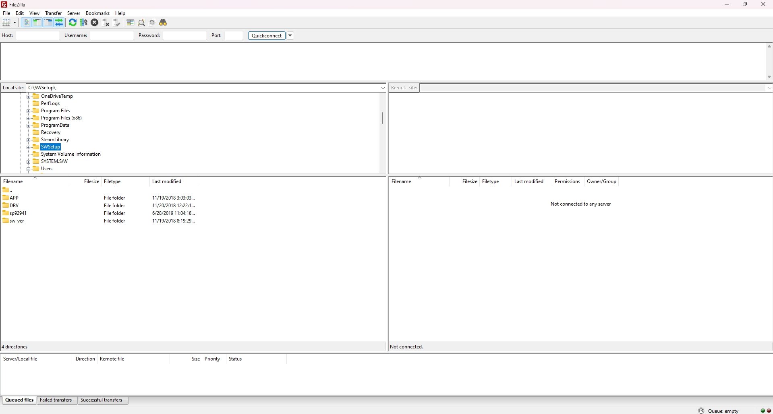This screenshot has width=773, height=414.
Task: Select System Volume Information folder
Action: [x=71, y=154]
